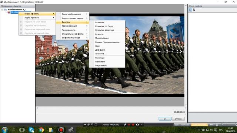Open the Прозрачность submenu

[73, 30]
